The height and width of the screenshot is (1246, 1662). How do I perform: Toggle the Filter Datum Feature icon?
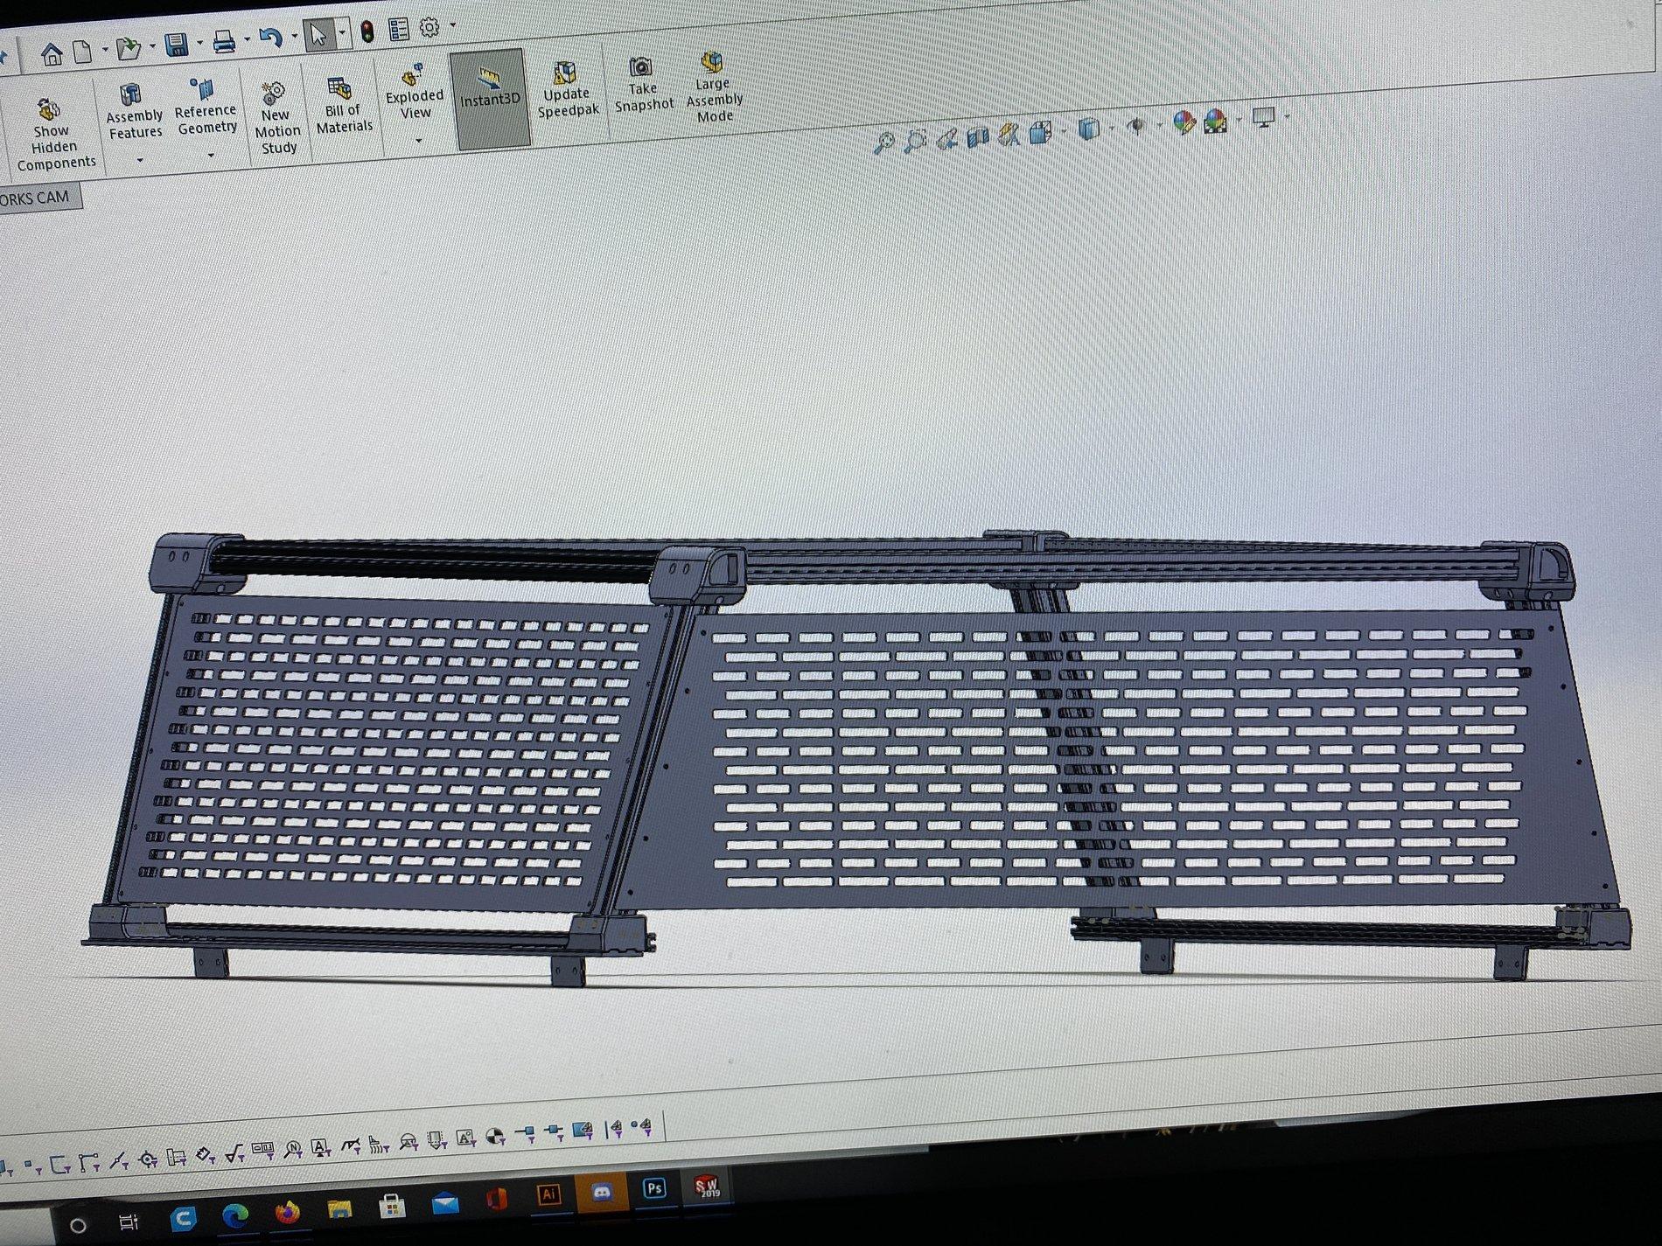(x=319, y=1147)
